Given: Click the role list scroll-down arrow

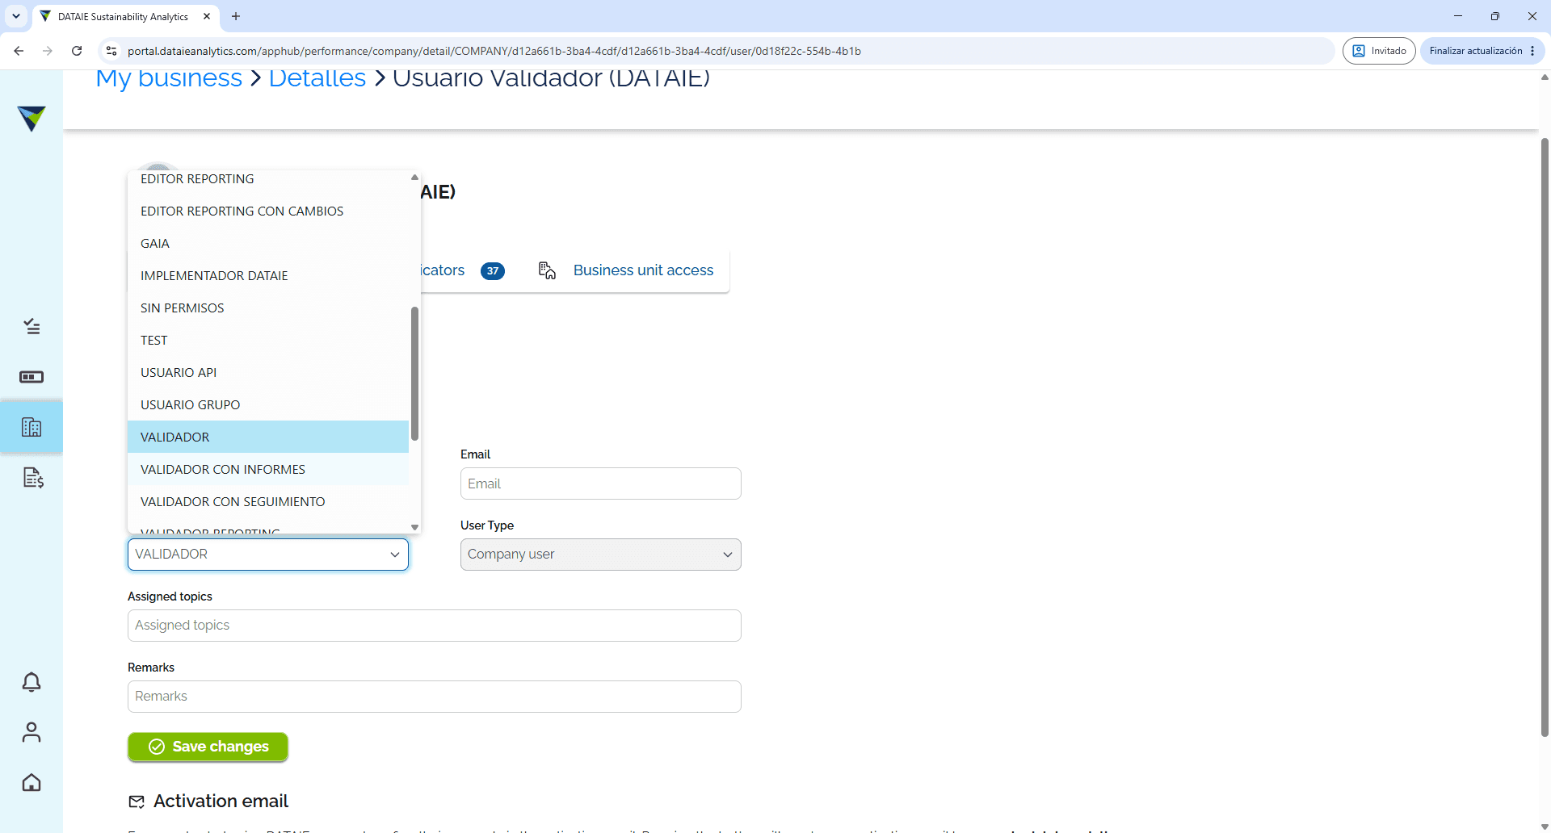Looking at the screenshot, I should [x=414, y=527].
